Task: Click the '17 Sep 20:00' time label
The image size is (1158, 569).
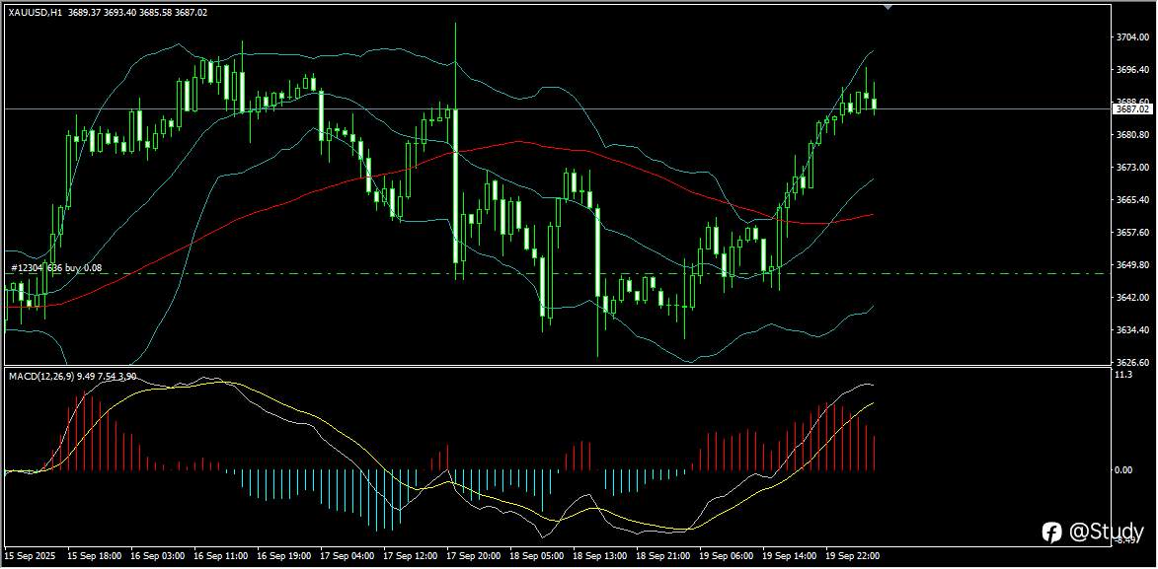Action: [472, 555]
